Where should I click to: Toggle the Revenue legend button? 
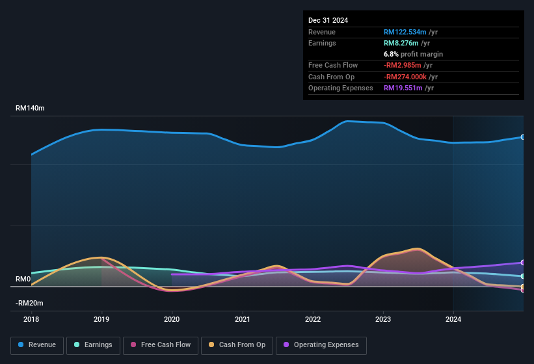tap(37, 345)
